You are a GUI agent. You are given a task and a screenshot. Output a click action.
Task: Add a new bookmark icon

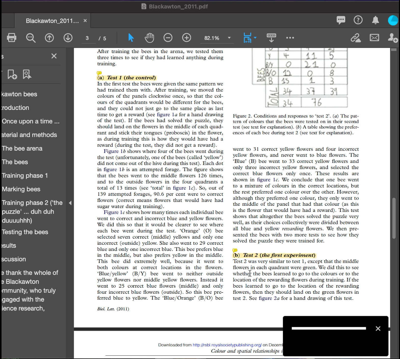[x=12, y=74]
